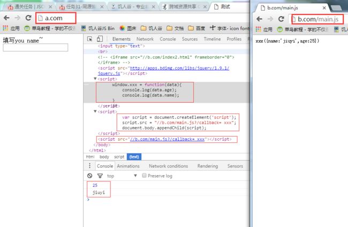Go forward in the b.com/main.js window
The width and height of the screenshot is (348, 227).
click(270, 19)
